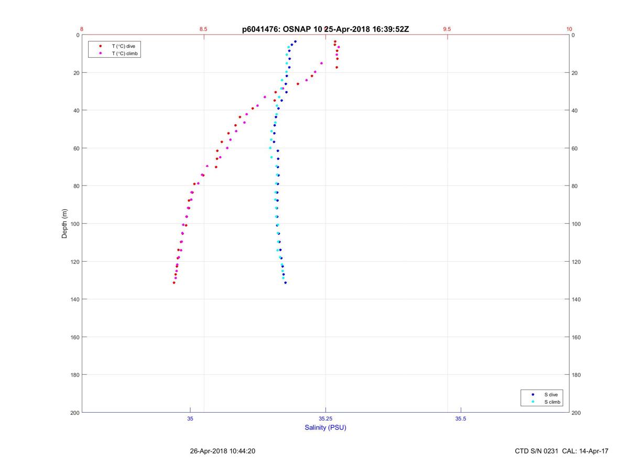Click the red dot marker for T dive legend
Image resolution: width=629 pixels, height=464 pixels.
[100, 46]
